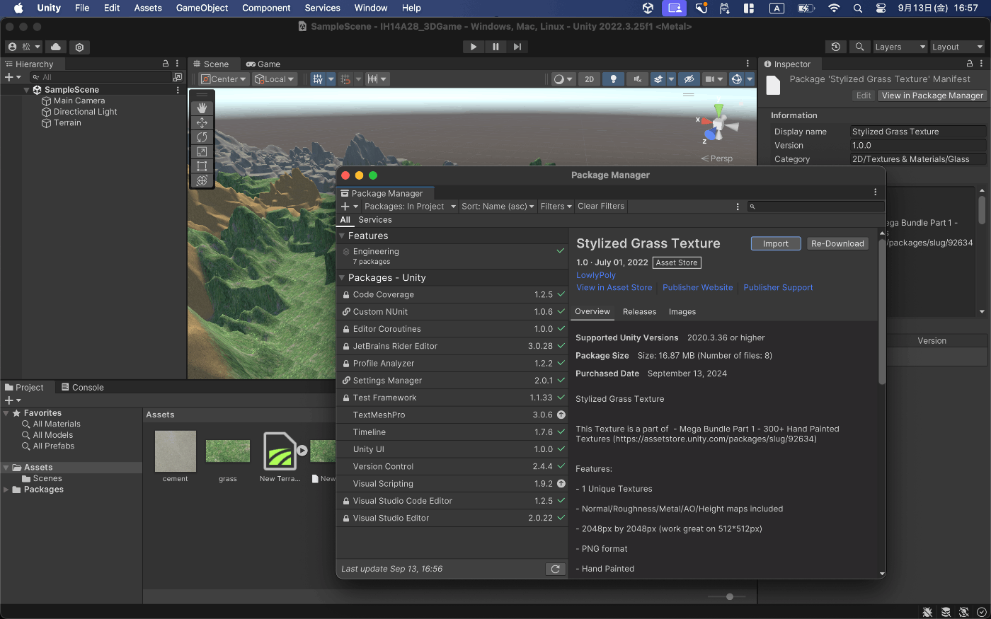Toggle Scene gizmos button

click(x=736, y=79)
